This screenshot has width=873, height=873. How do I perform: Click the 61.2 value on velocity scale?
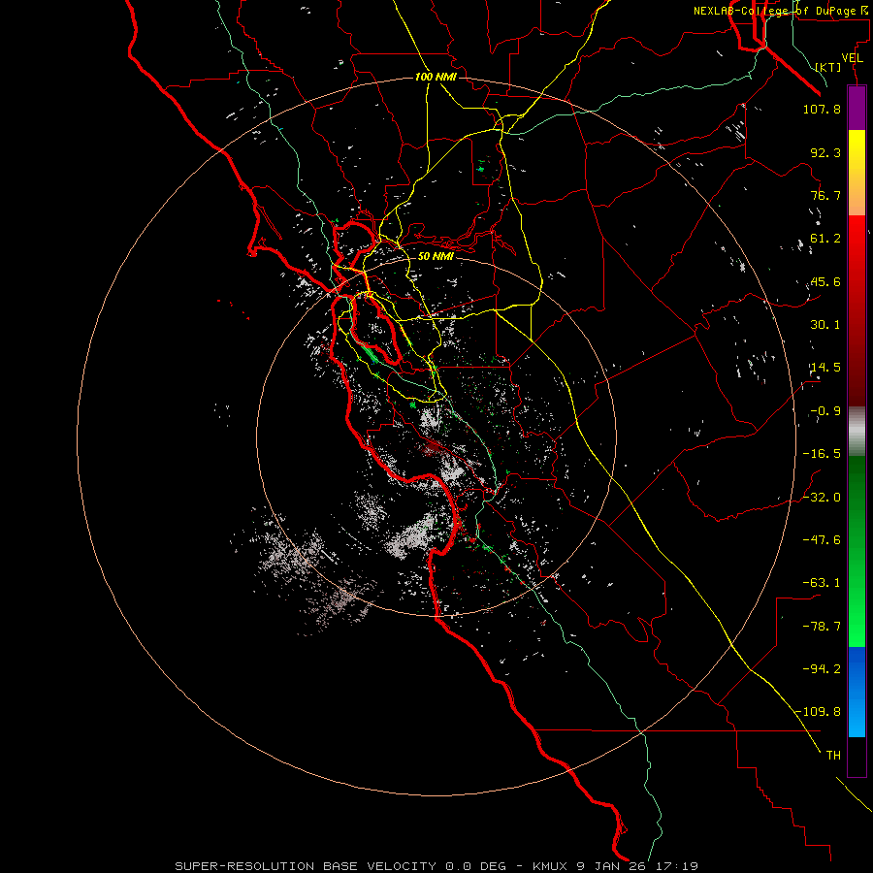coord(825,239)
